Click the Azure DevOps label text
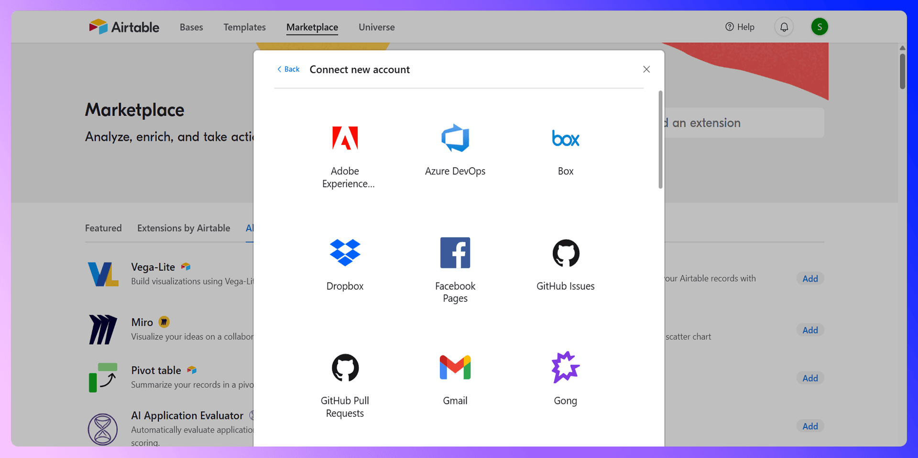 tap(455, 171)
